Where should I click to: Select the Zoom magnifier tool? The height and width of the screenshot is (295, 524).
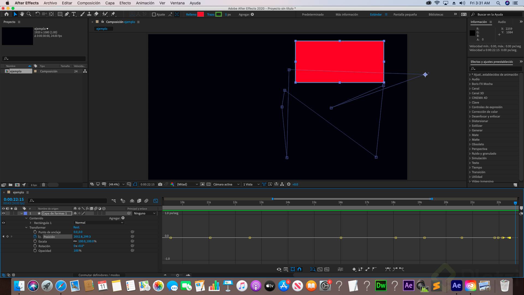click(29, 14)
